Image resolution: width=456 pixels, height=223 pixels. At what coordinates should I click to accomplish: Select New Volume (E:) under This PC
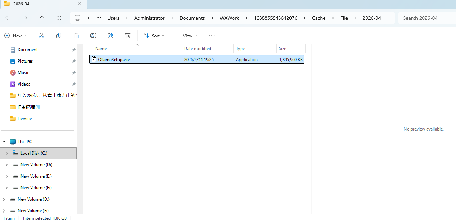point(36,176)
